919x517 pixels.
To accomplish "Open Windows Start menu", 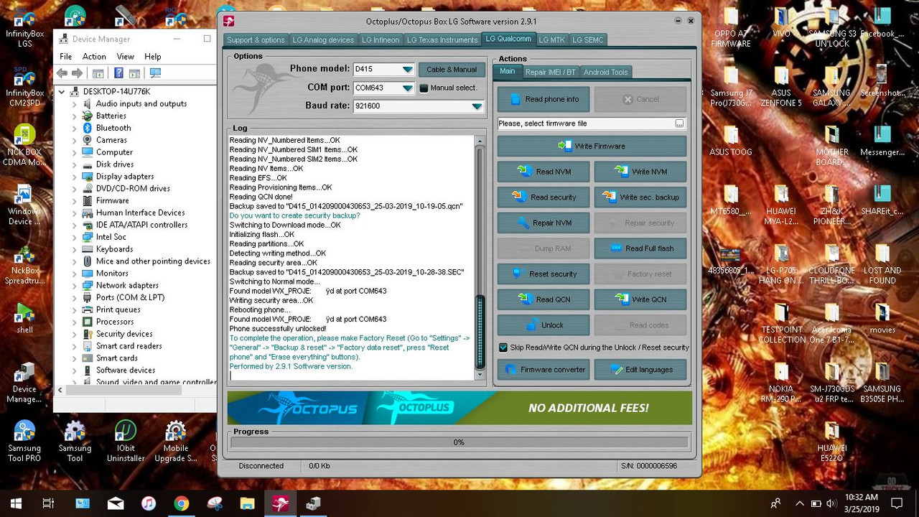I will click(x=16, y=503).
